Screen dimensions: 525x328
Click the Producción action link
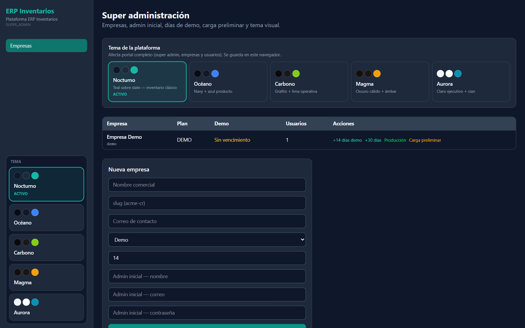click(395, 140)
